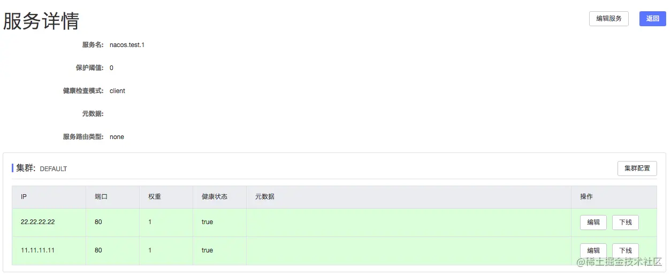Take the 22.22.22.22 instance offline with 下线
671x276 pixels.
tap(625, 222)
